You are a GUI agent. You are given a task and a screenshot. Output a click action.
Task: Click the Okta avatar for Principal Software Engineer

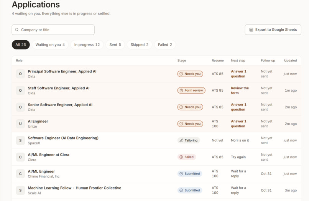[20, 74]
